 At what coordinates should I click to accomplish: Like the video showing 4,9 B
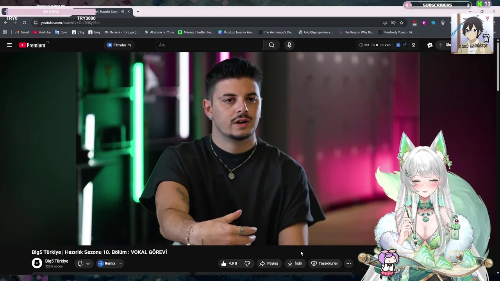(229, 263)
